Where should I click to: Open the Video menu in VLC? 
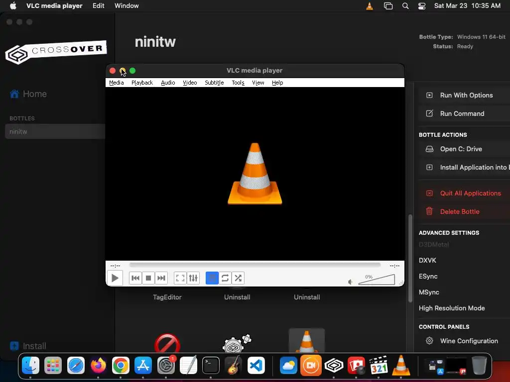pos(190,83)
